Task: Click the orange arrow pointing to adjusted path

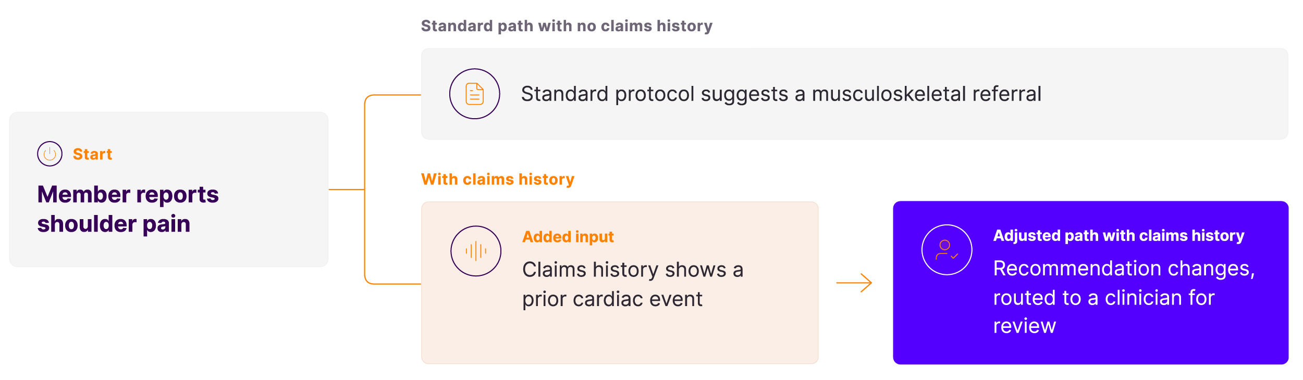Action: pyautogui.click(x=854, y=283)
